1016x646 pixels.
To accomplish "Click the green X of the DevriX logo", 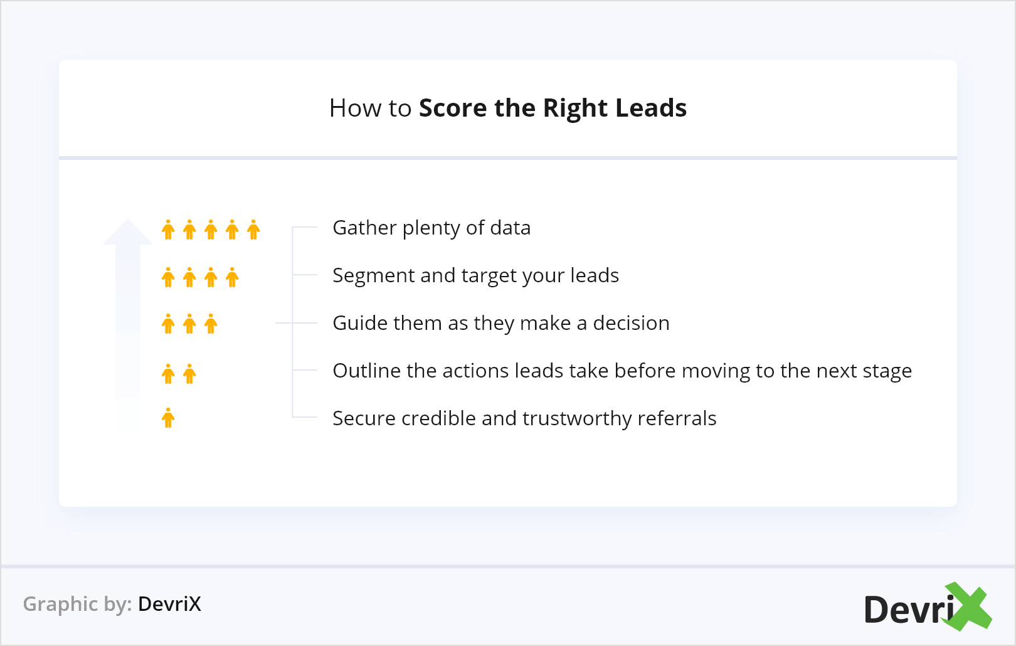I will click(x=969, y=606).
